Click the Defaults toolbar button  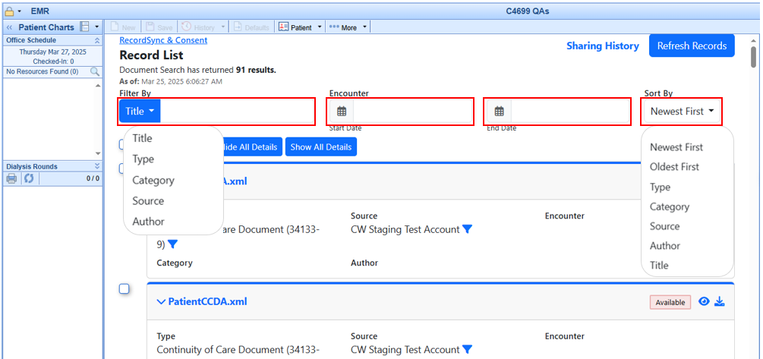click(251, 28)
